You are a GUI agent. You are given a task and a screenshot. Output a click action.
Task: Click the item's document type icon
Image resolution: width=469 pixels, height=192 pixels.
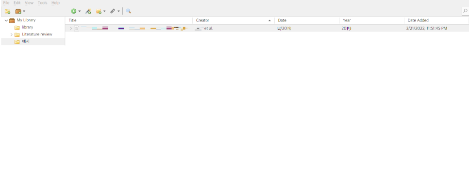point(77,29)
